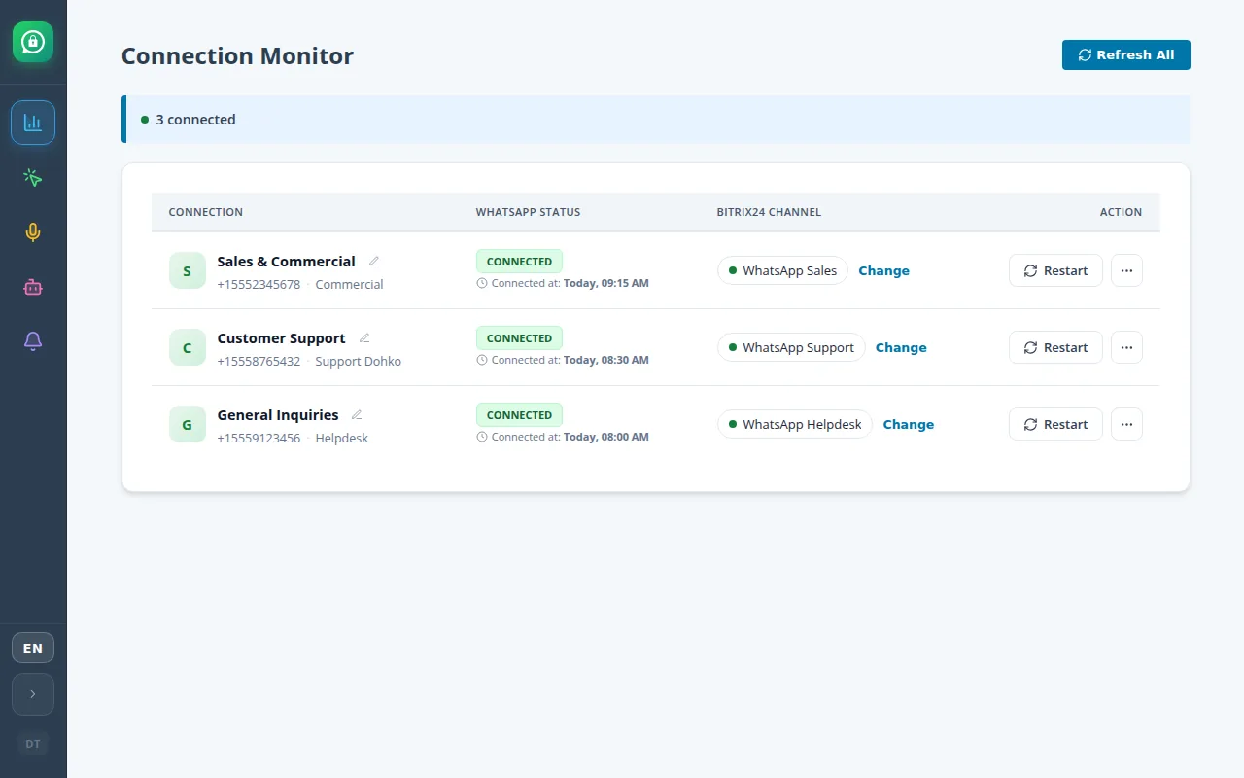Change the WhatsApp Helpdesk channel
Screen dimensions: 1244x778
[x=909, y=424]
